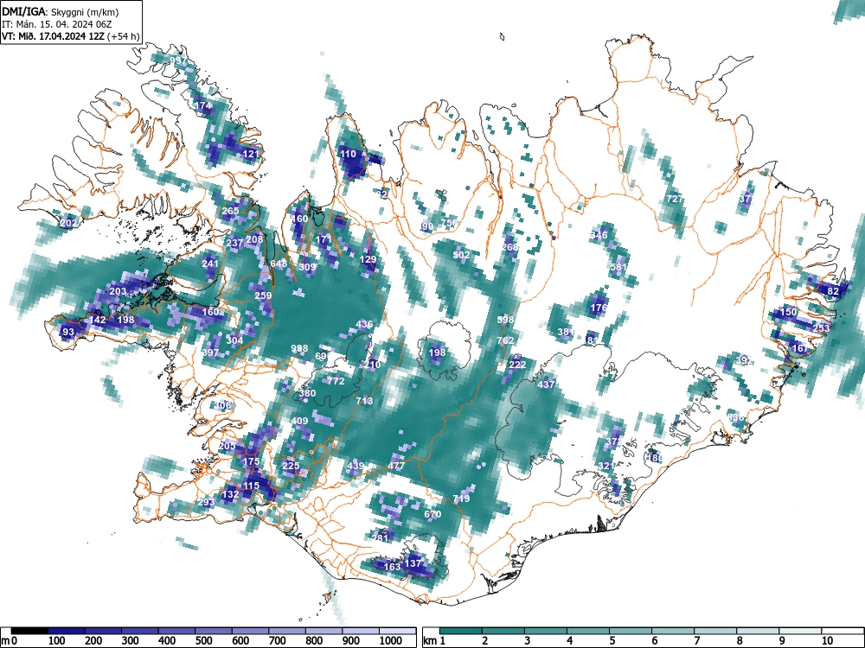Click the map value 175
865x648 pixels.
[x=251, y=461]
